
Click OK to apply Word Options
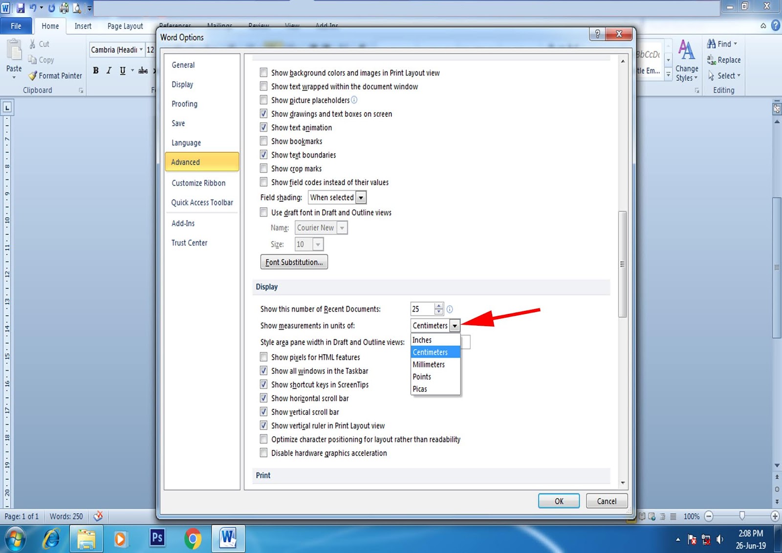[x=559, y=501]
